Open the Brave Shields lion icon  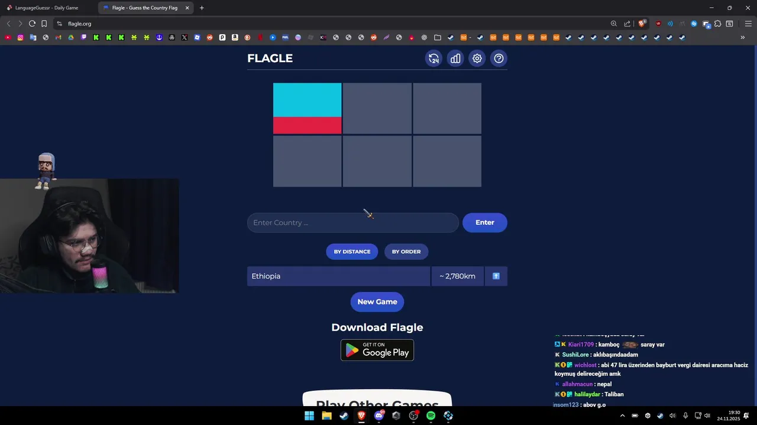tap(642, 24)
